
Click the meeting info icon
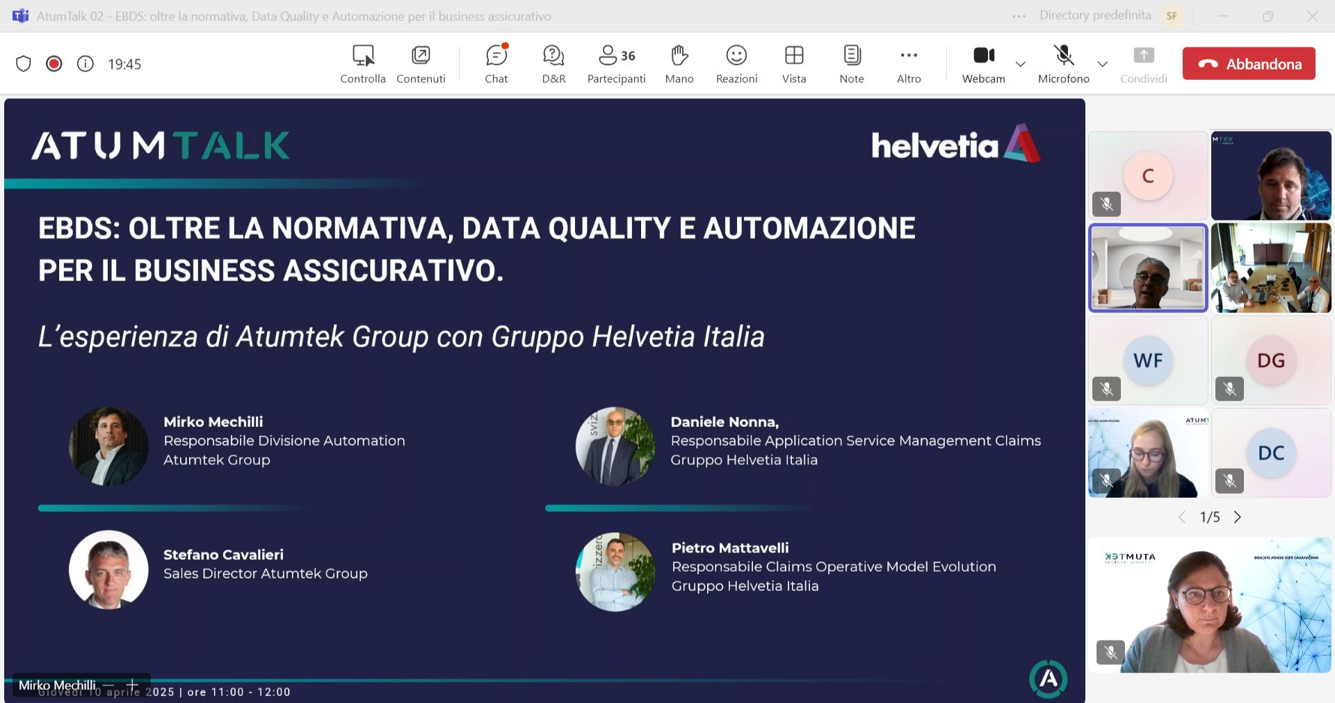coord(85,64)
